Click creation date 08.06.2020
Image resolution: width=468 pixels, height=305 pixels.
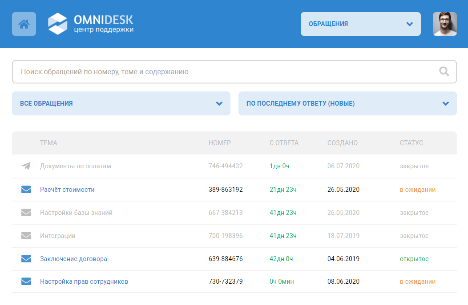343,281
